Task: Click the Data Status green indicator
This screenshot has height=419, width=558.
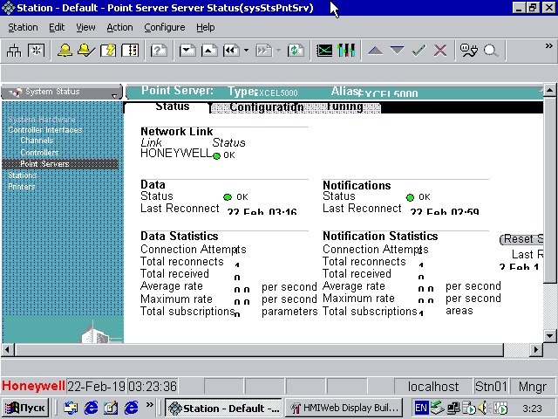Action: click(228, 197)
